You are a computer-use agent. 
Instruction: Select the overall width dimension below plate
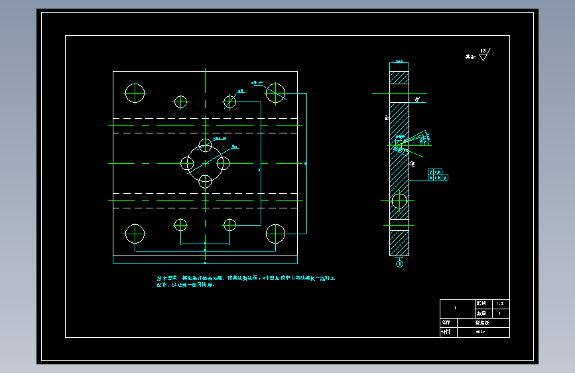205,263
